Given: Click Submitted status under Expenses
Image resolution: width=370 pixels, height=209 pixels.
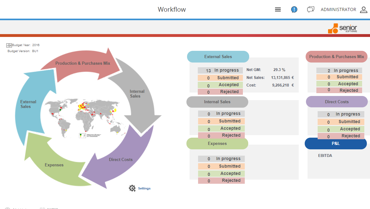Looking at the screenshot, I should tap(221, 166).
